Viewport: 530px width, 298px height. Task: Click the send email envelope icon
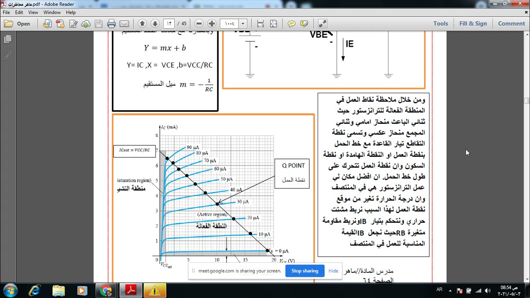pos(124,24)
